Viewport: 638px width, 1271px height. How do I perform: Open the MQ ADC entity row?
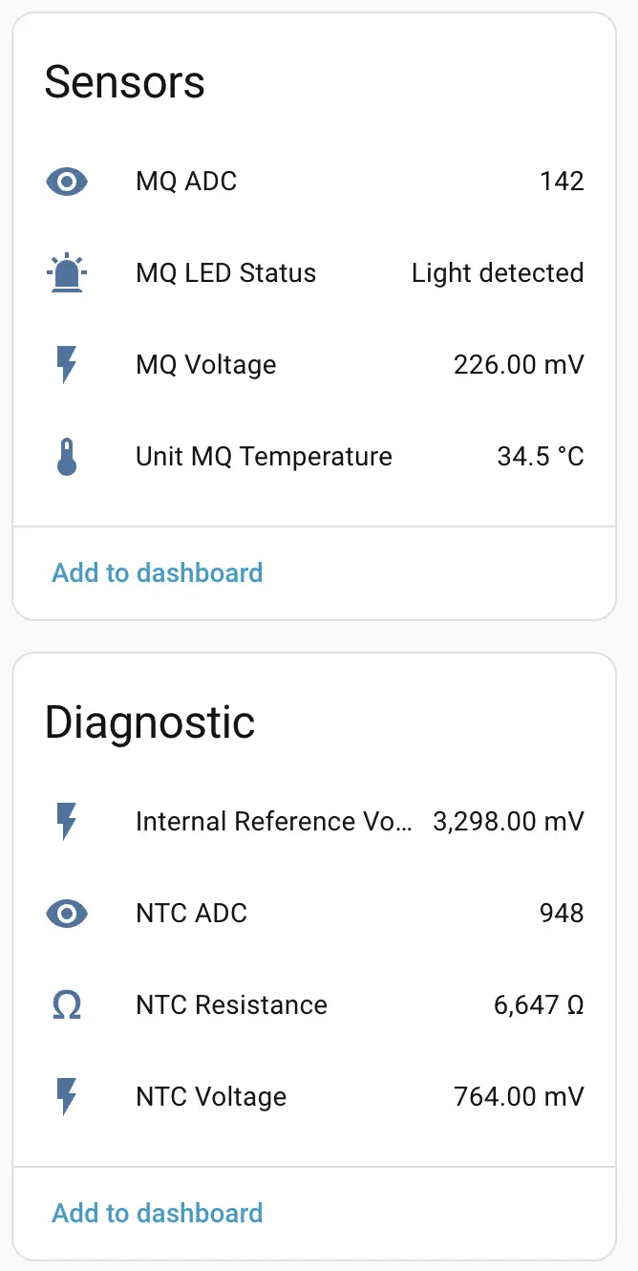186,182
